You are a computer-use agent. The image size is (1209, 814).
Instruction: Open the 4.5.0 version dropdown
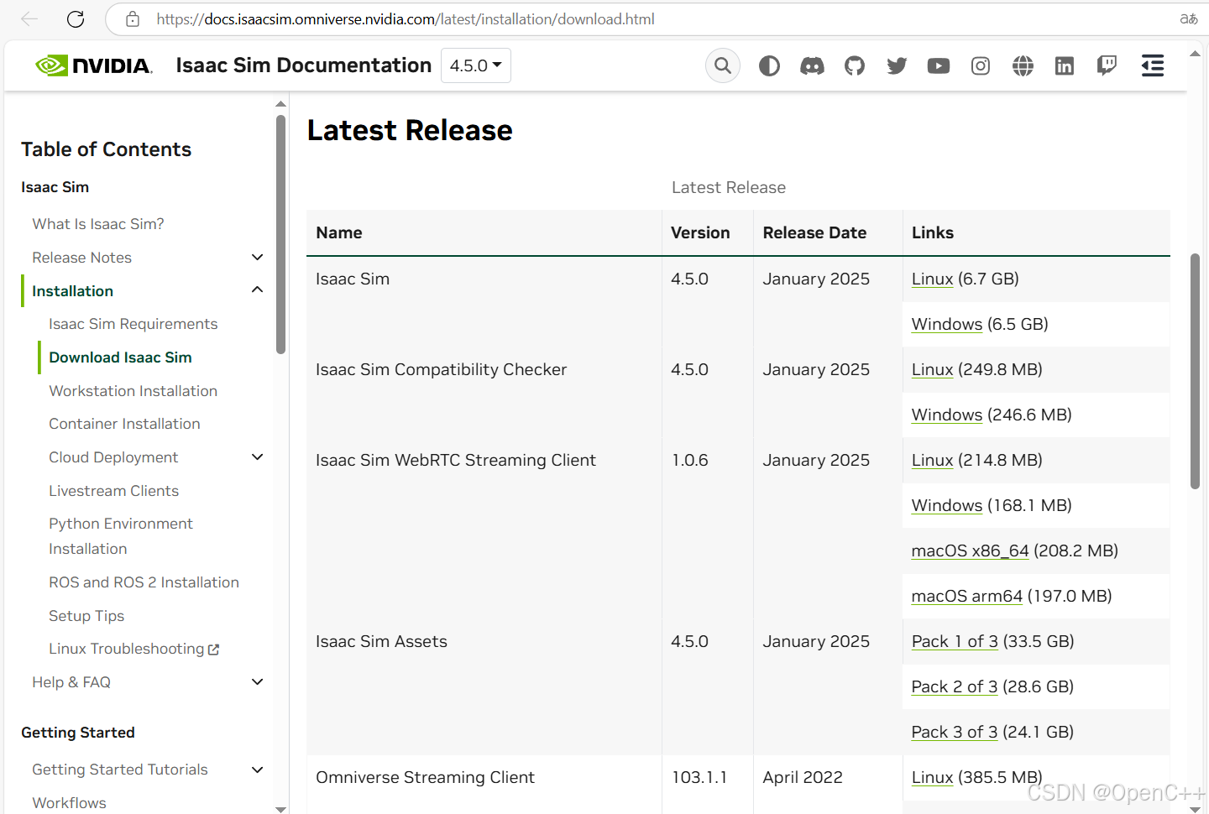coord(476,65)
